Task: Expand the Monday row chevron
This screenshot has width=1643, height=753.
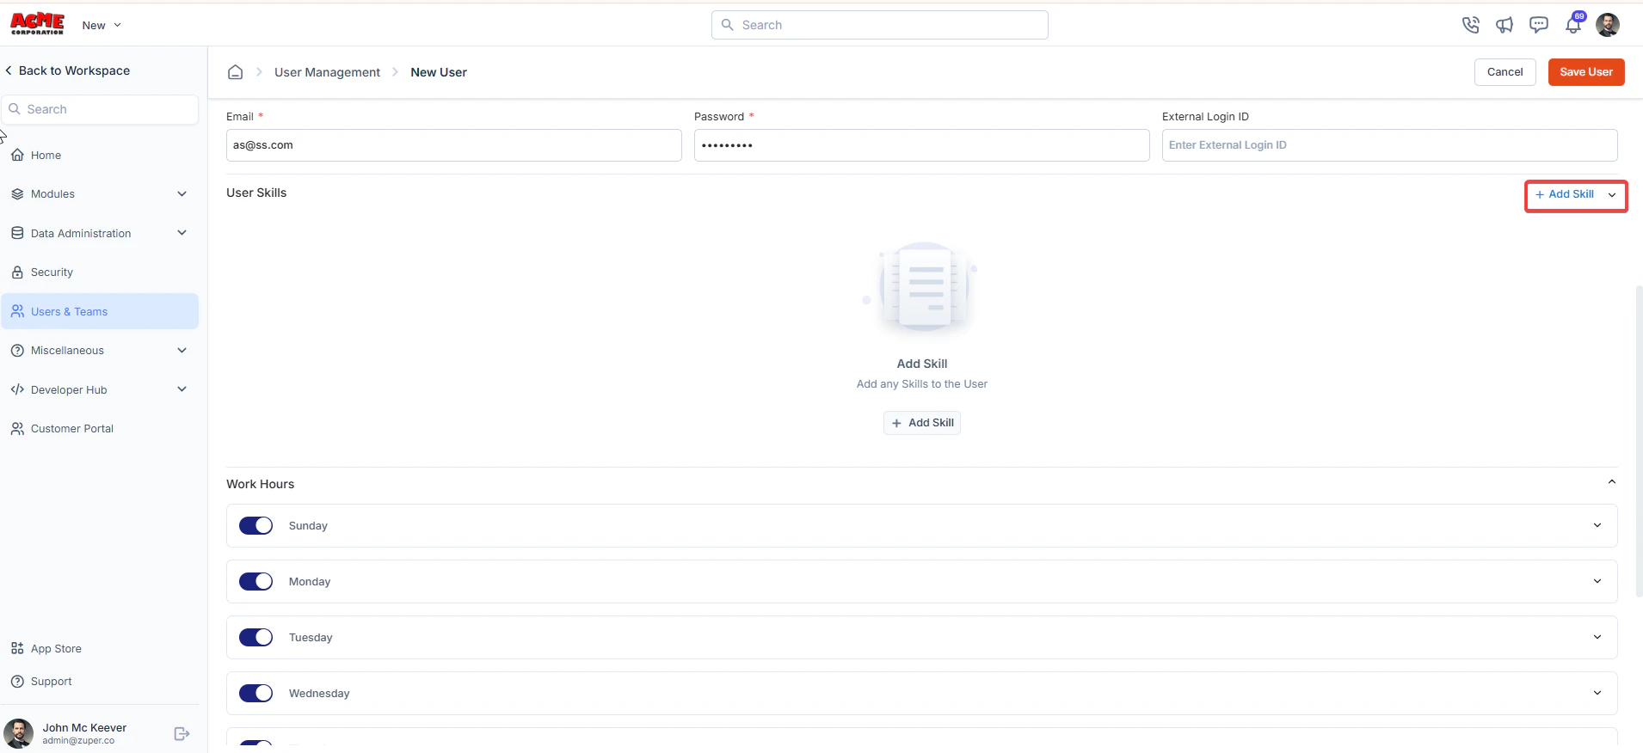Action: click(1597, 581)
